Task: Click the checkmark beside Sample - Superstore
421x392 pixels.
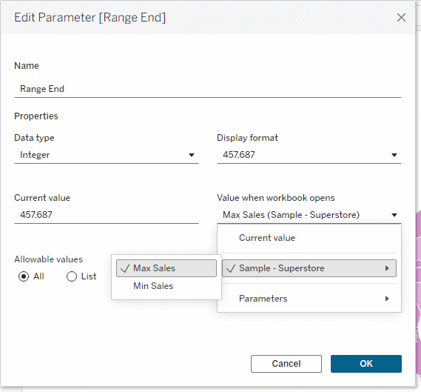Action: pos(231,268)
